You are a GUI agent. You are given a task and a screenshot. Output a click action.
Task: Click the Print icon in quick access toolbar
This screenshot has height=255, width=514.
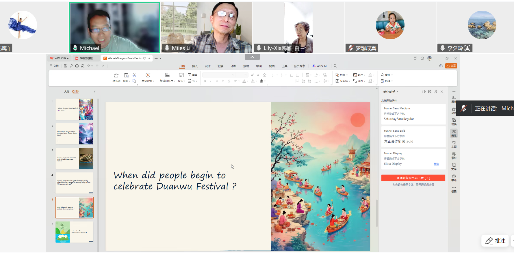tap(77, 66)
